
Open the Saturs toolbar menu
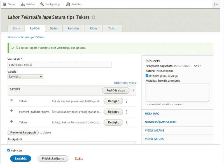(10, 4)
